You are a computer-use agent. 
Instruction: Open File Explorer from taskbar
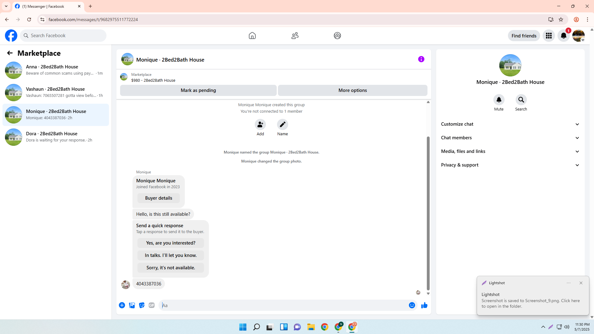(311, 327)
